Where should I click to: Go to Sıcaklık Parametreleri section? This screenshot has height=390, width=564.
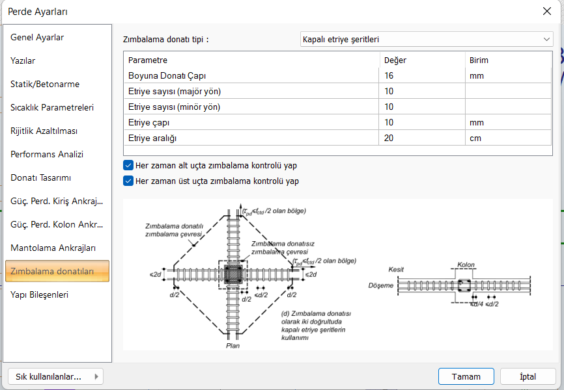(x=52, y=108)
